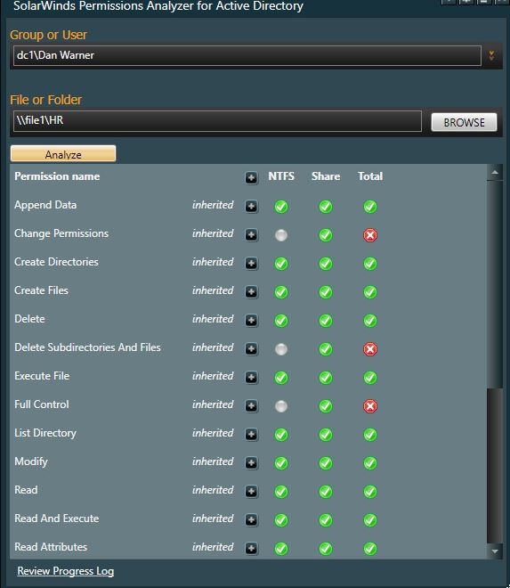Viewport: 510px width, 588px height.
Task: Expand the Full Control row
Action: pos(252,405)
